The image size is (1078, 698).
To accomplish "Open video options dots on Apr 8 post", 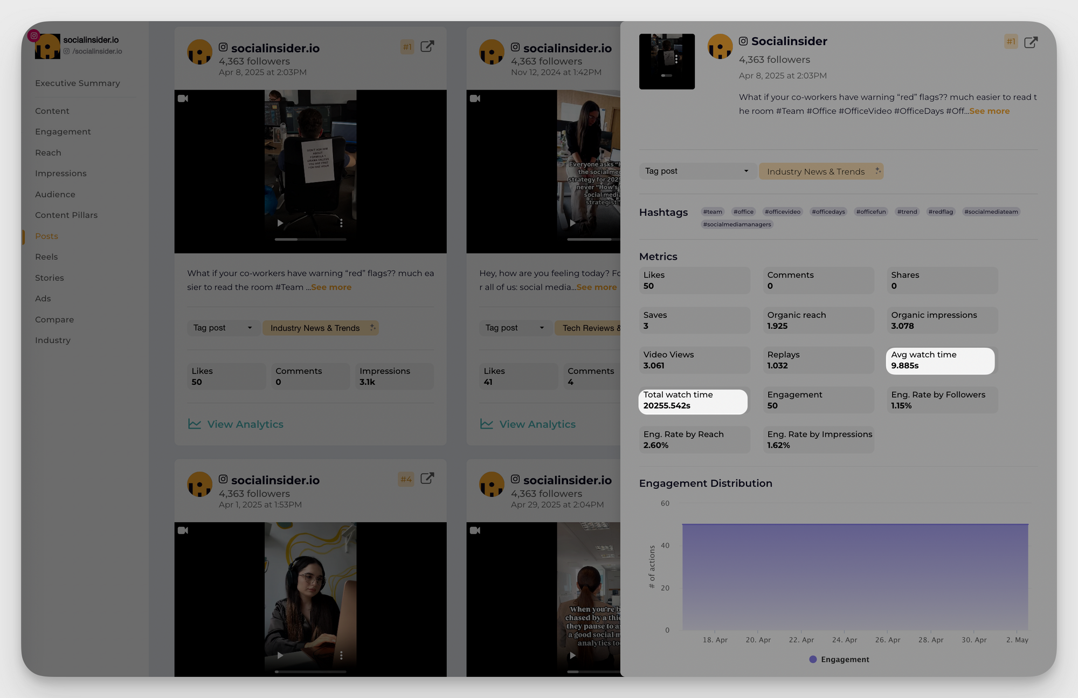I will point(341,223).
